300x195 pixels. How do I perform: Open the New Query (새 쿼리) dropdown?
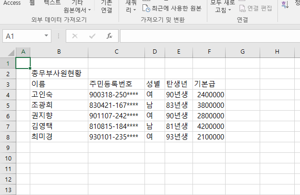[x=131, y=7]
